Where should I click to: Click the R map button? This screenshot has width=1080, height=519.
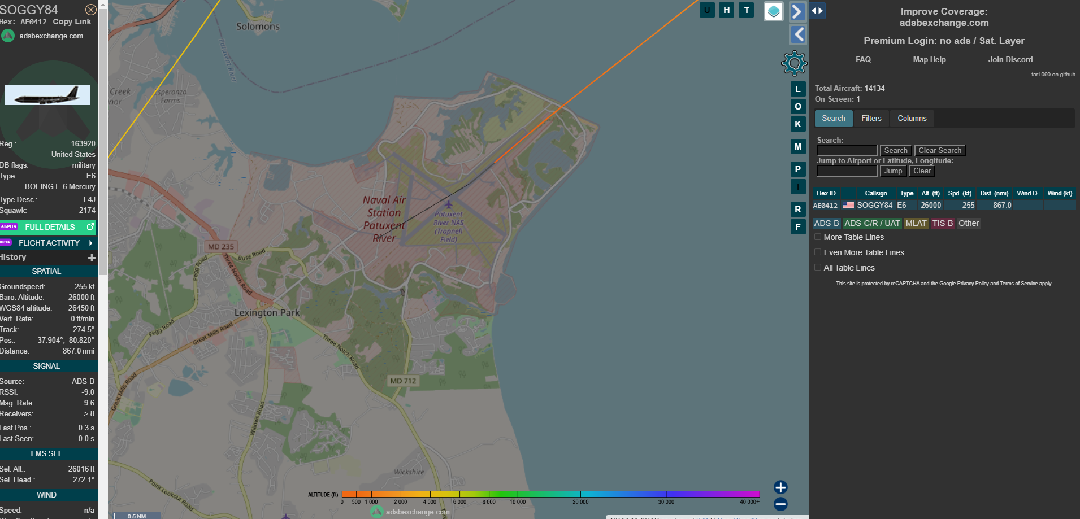798,210
